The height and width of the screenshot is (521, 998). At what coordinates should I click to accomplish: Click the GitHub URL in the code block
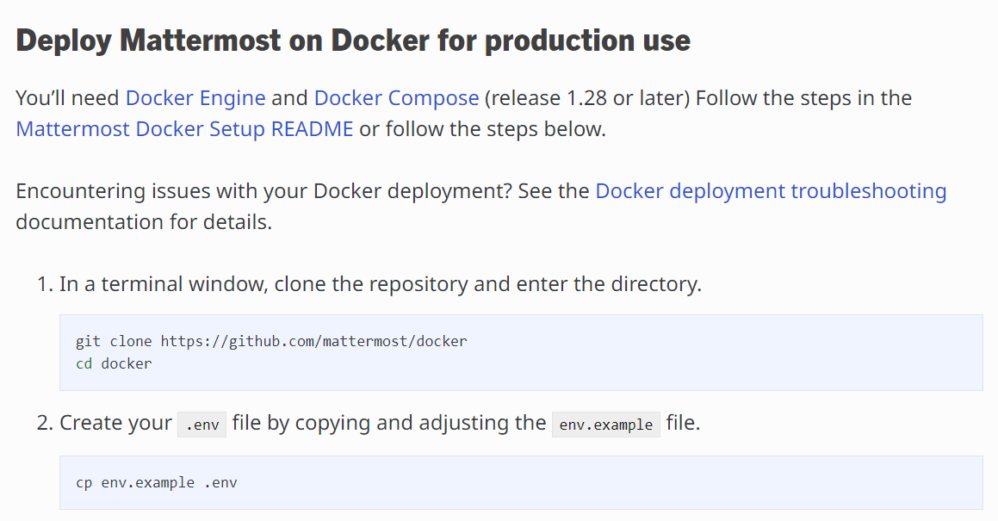tap(313, 341)
